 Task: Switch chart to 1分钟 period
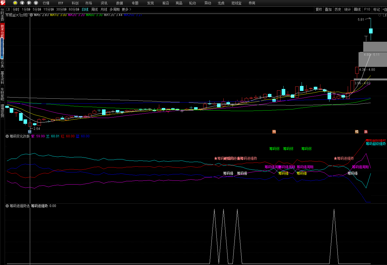click(x=26, y=9)
